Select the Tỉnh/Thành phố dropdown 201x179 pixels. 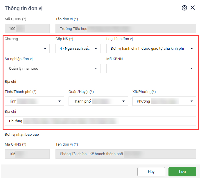click(x=35, y=101)
